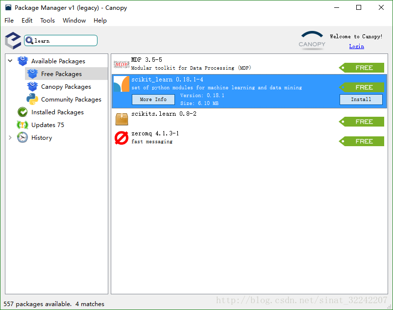Click the MDP package logo thumbnail

[x=122, y=64]
